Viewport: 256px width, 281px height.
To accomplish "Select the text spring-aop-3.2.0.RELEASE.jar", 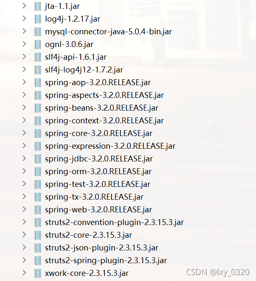I will click(98, 83).
